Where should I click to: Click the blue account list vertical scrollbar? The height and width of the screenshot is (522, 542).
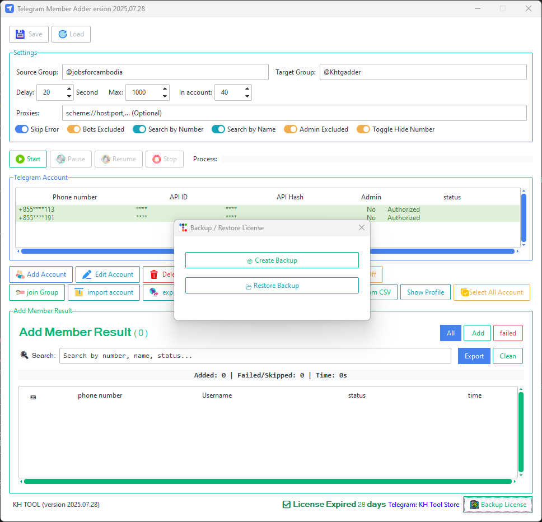click(524, 218)
